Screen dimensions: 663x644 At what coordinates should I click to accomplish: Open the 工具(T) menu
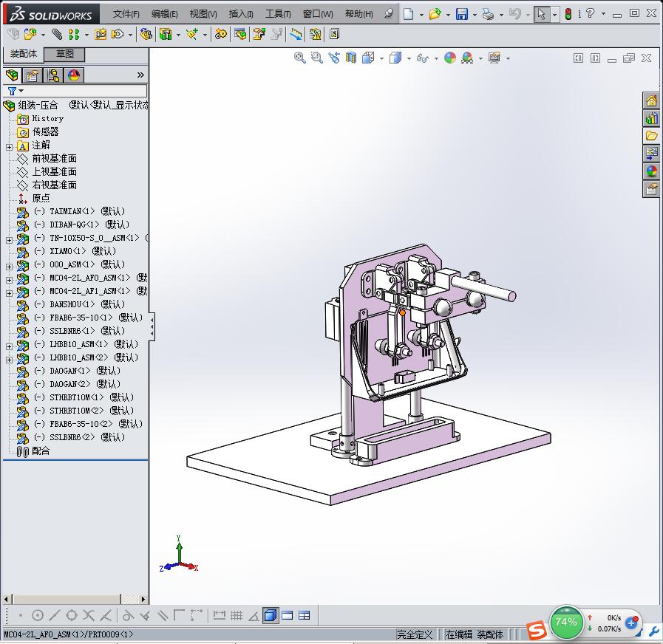(278, 14)
